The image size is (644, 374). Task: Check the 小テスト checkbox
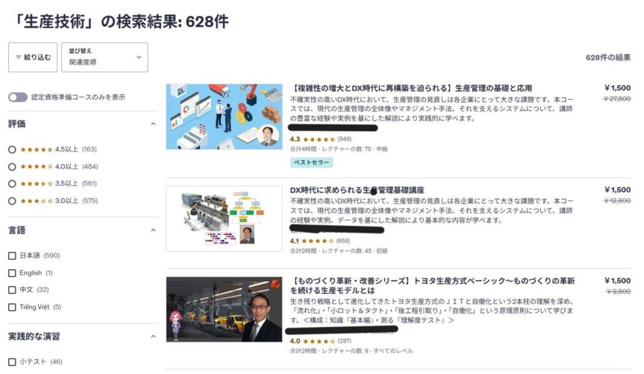click(x=12, y=361)
